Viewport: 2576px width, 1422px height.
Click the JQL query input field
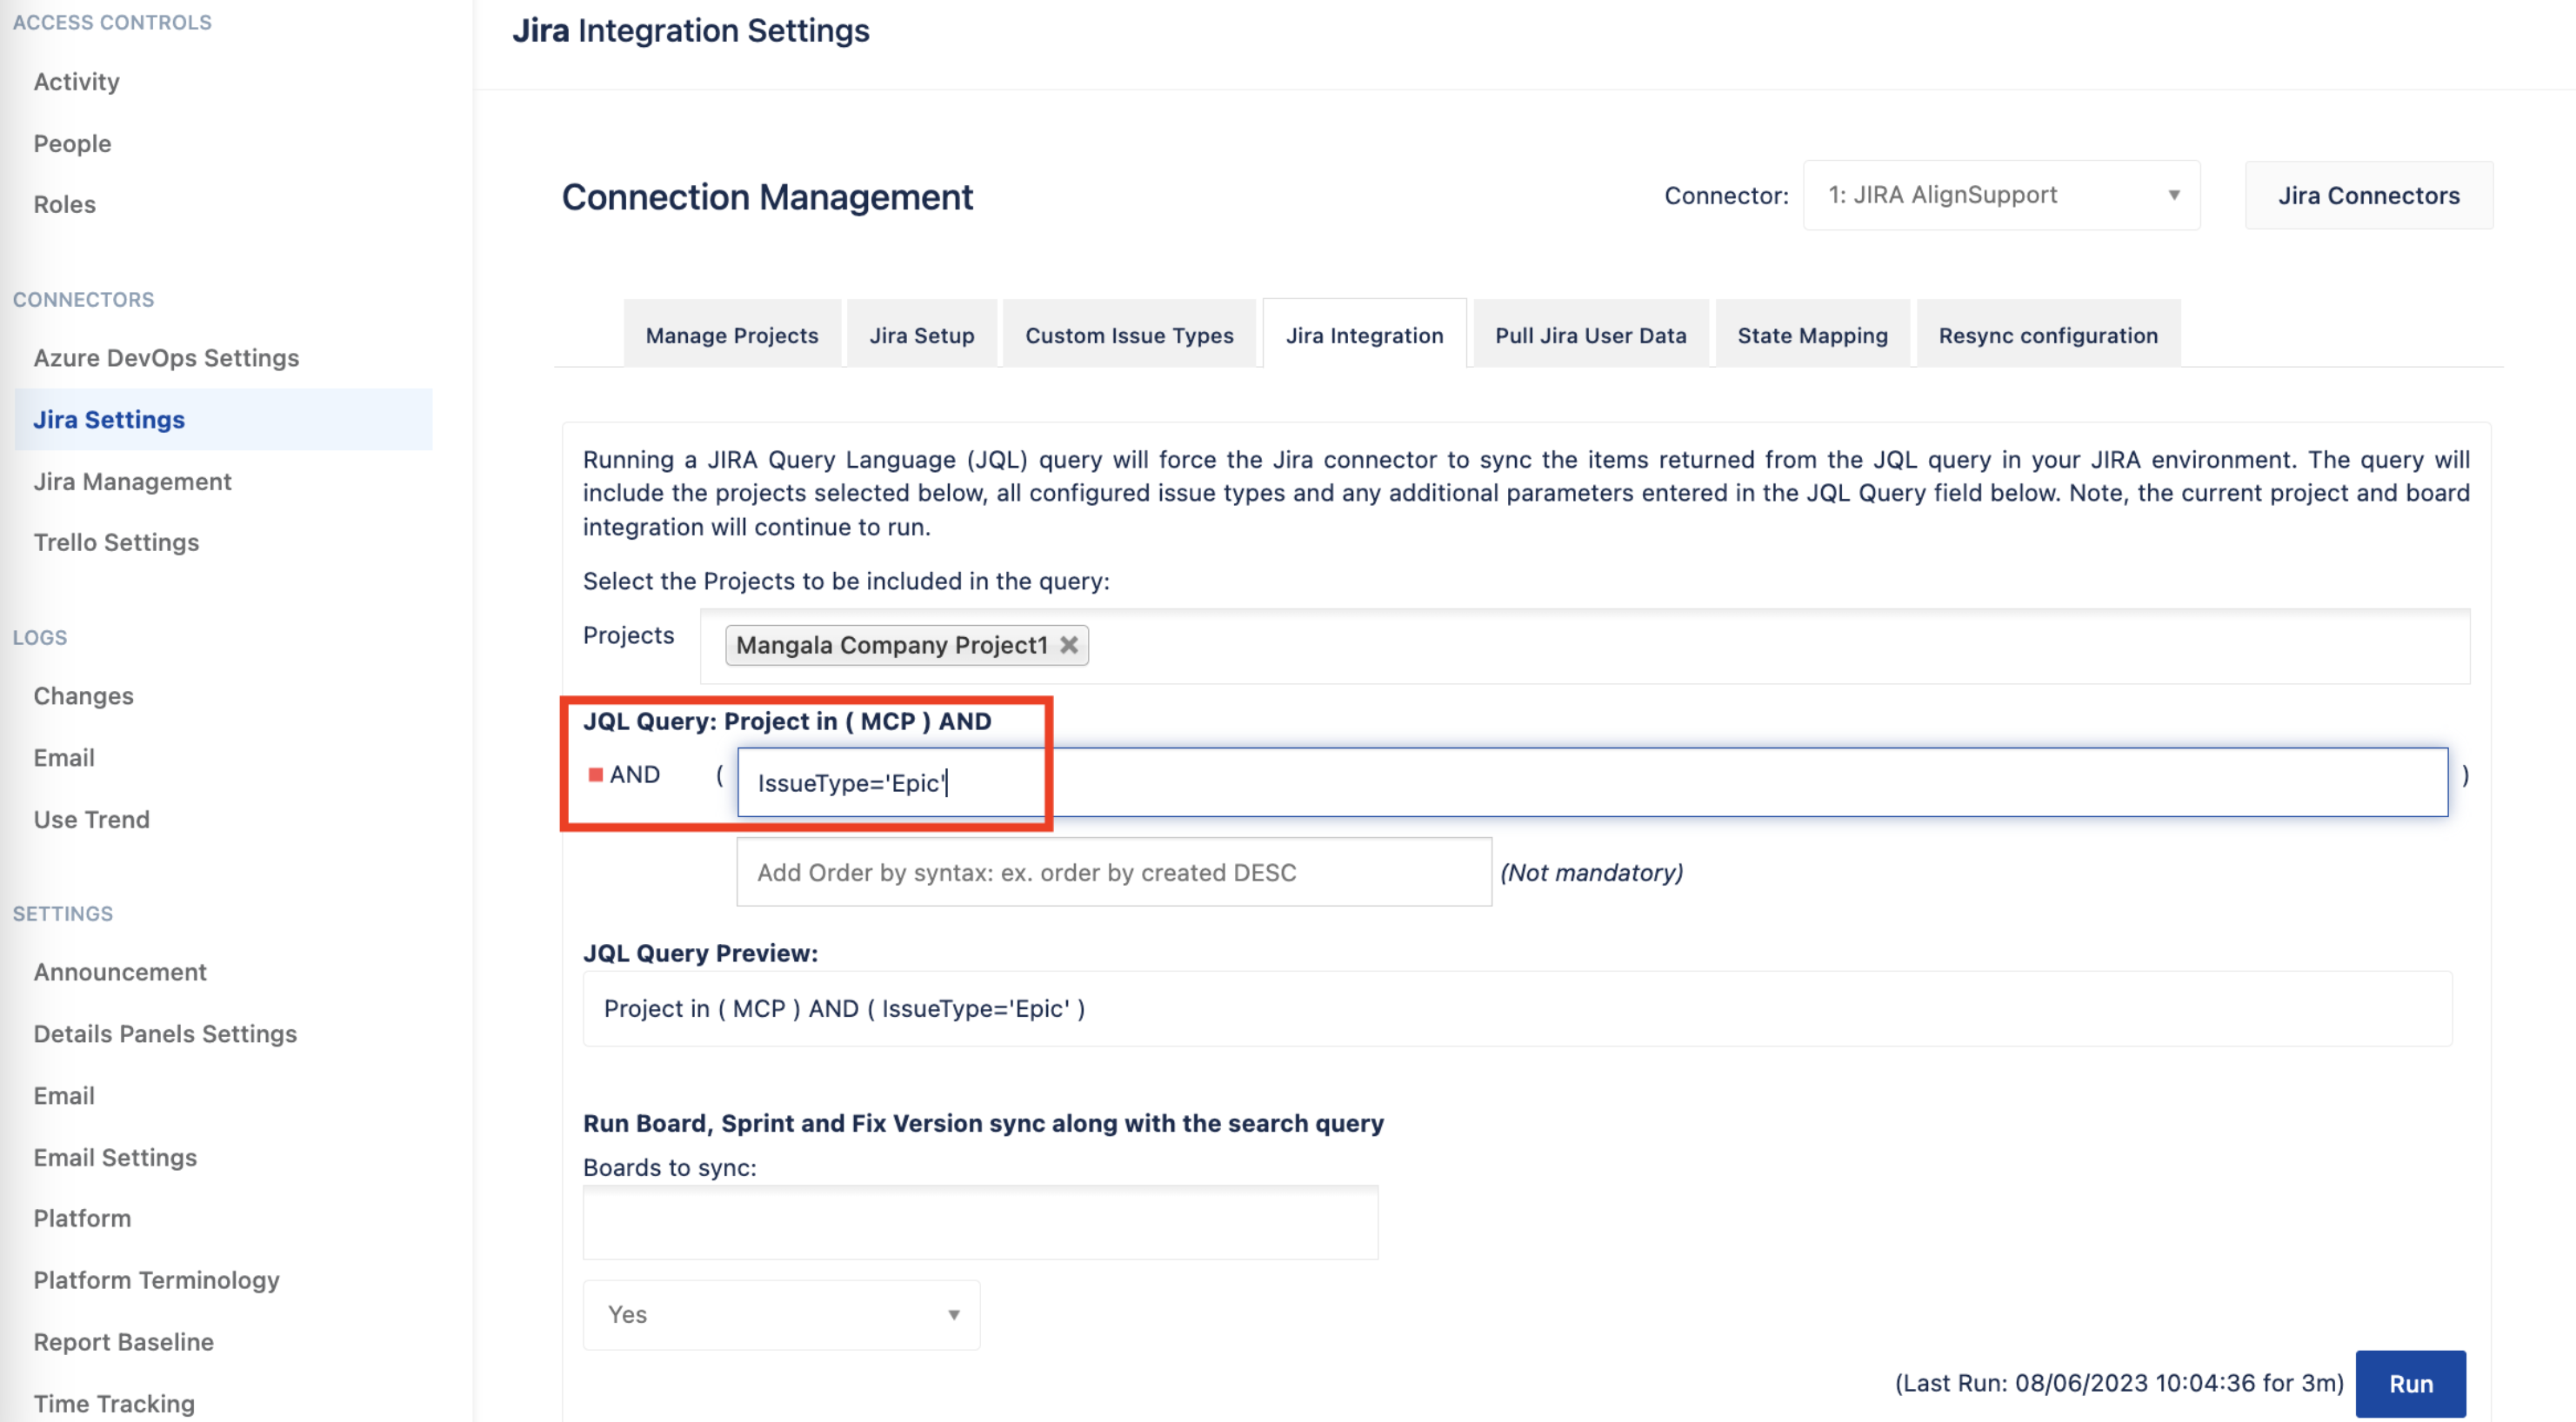[x=1592, y=782]
